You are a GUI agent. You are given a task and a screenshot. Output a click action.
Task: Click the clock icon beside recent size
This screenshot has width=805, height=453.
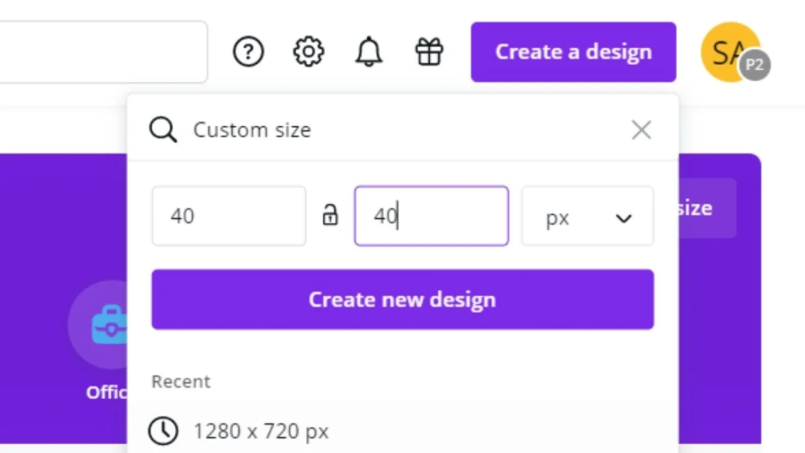[163, 431]
